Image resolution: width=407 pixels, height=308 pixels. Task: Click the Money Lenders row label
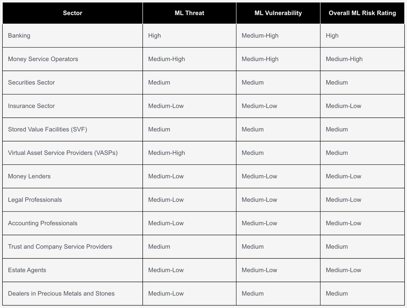tap(29, 176)
